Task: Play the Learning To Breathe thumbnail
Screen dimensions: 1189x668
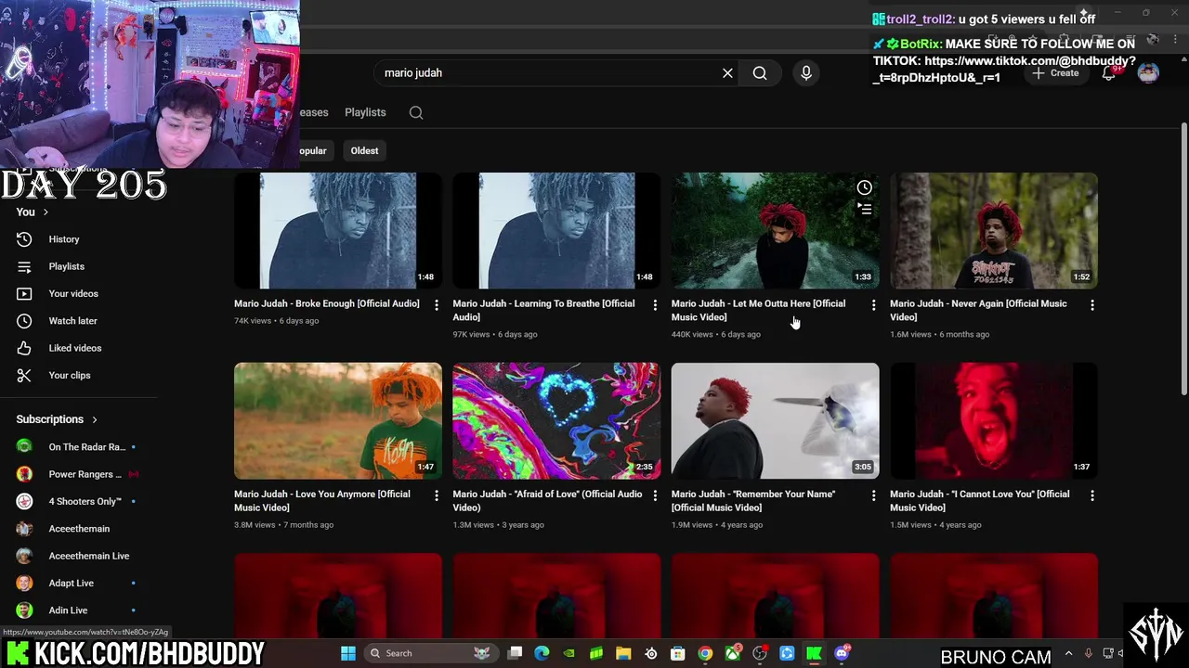Action: click(556, 230)
